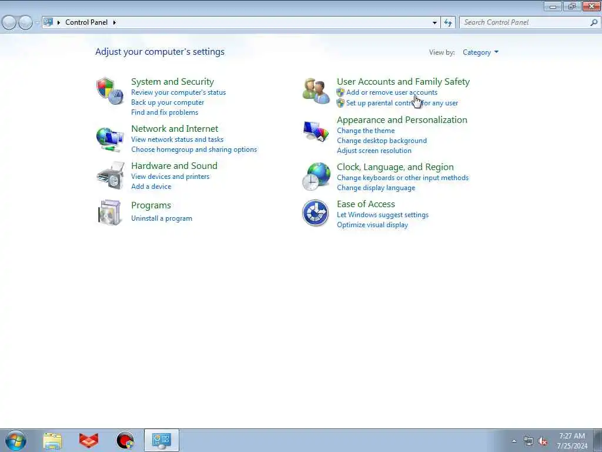Image resolution: width=602 pixels, height=452 pixels.
Task: Open Clock, Language, and Region globe icon
Action: (316, 176)
